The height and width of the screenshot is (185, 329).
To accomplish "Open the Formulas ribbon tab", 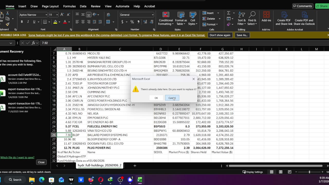I will pos(69,6).
